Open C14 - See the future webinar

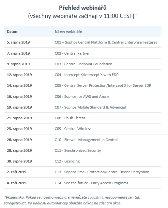pos(91,183)
